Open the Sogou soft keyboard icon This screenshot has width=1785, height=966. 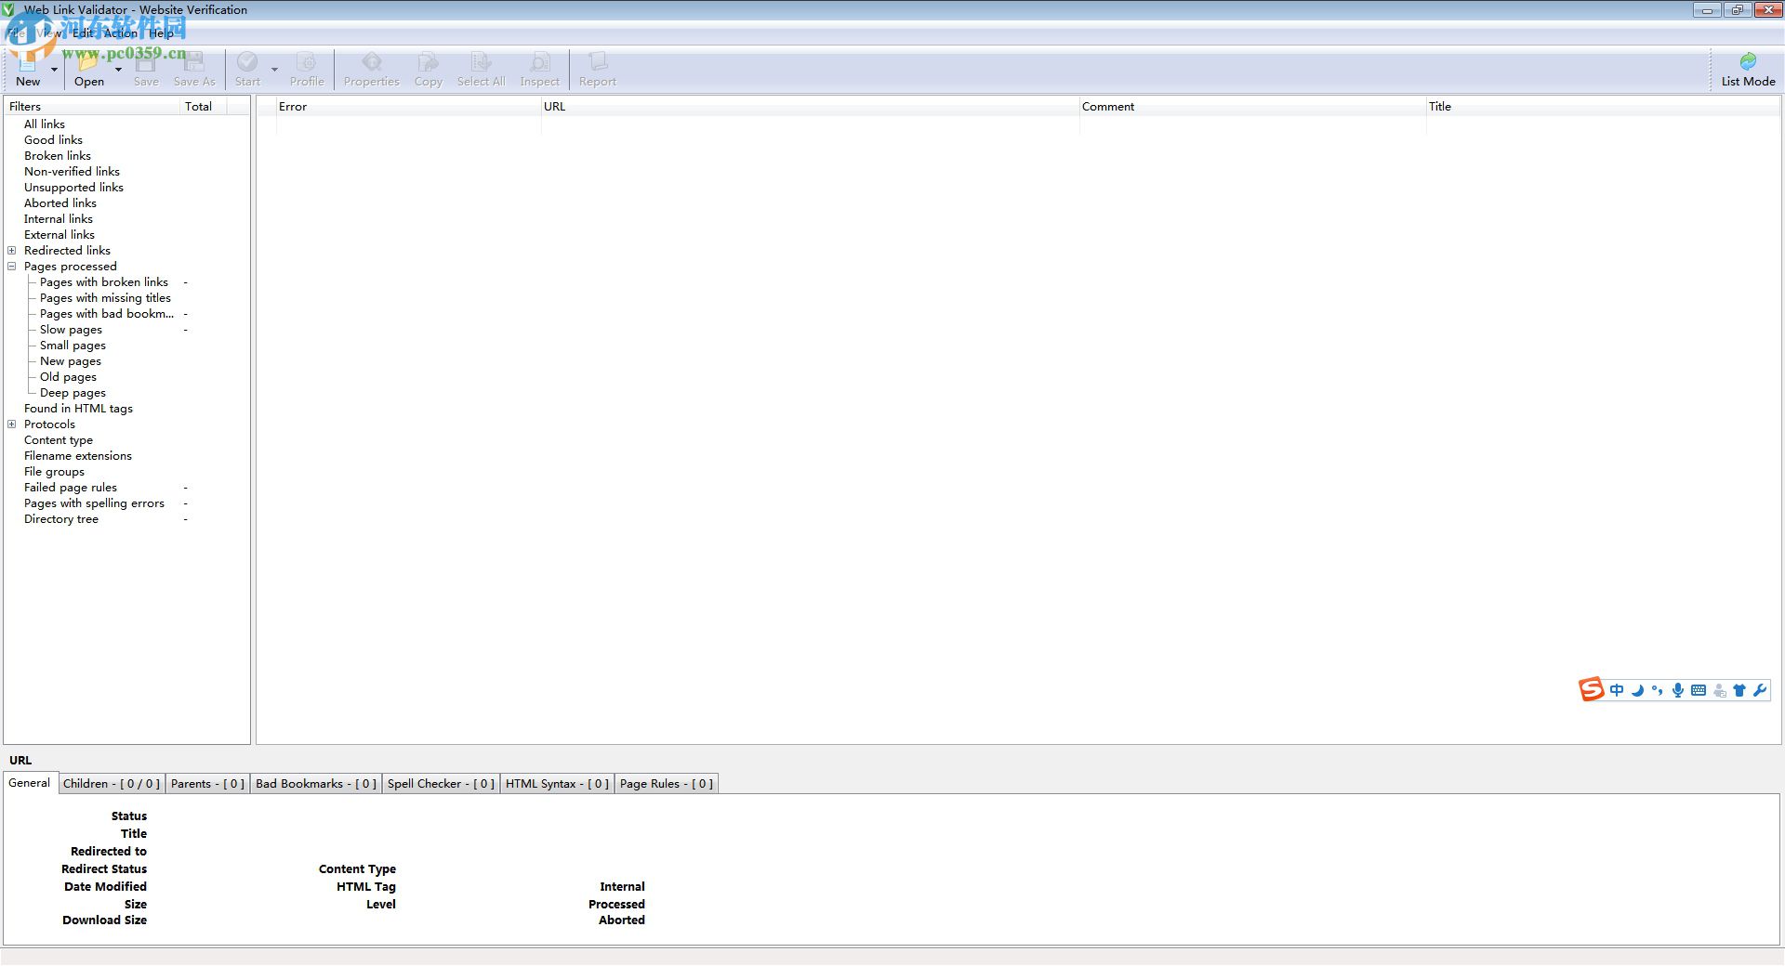coord(1698,690)
